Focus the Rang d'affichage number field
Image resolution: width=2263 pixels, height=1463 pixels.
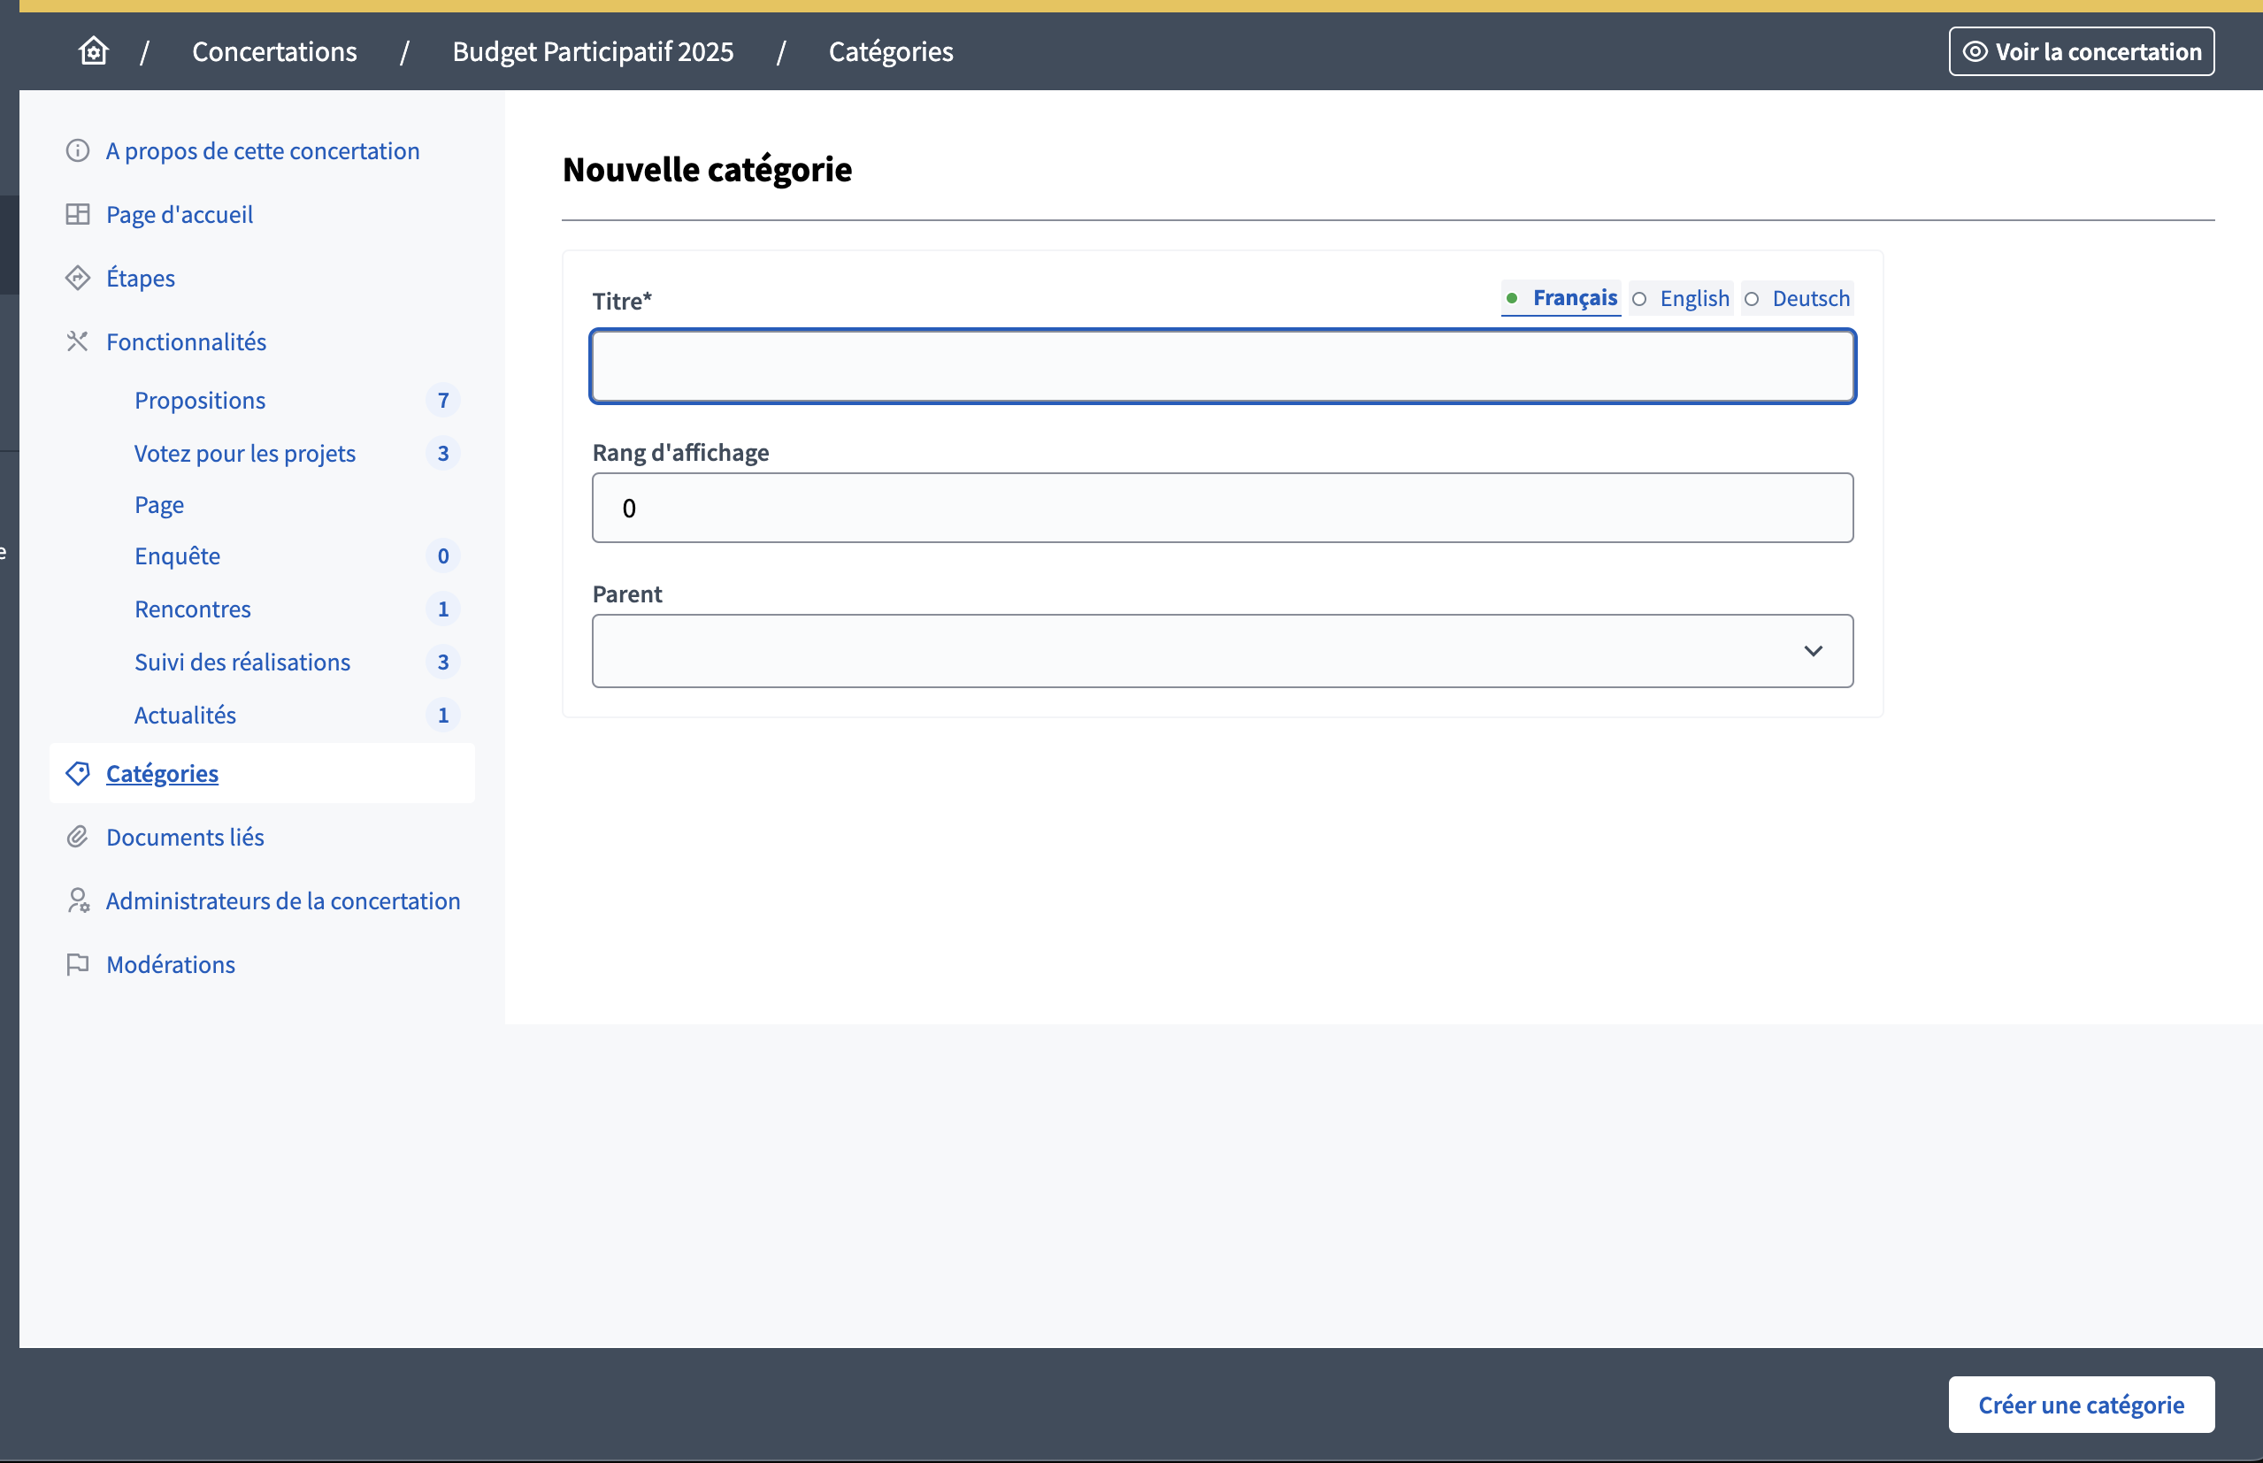1222,509
